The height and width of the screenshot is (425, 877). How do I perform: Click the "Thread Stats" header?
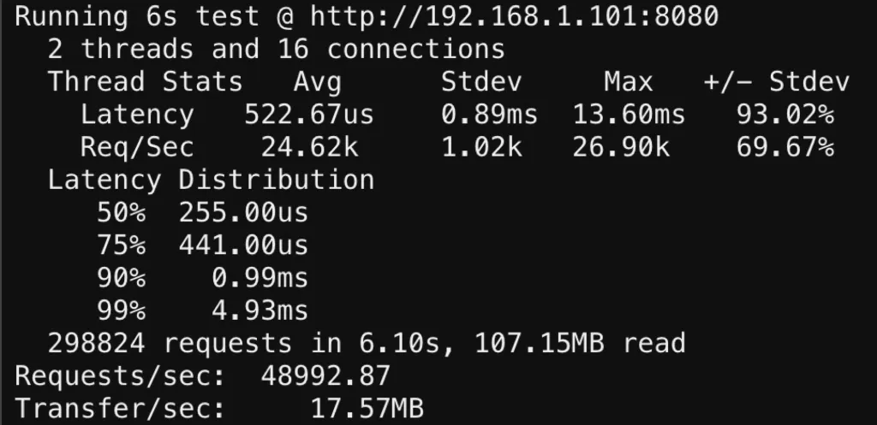pyautogui.click(x=145, y=82)
